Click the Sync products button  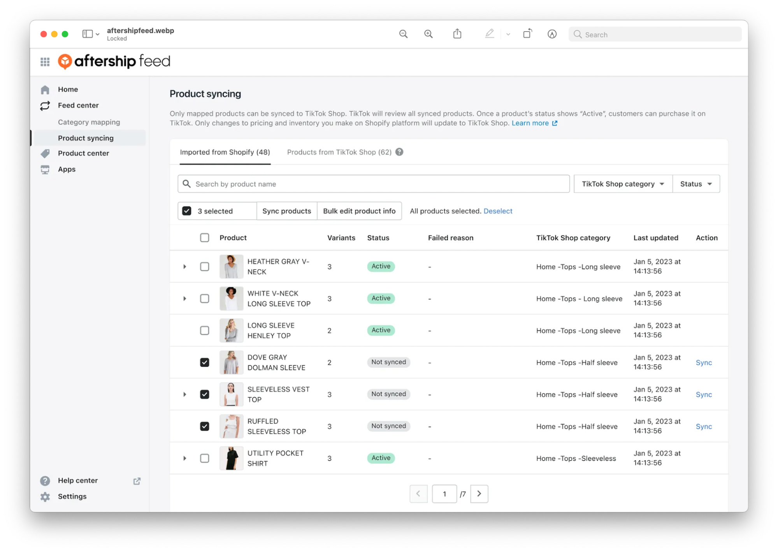(x=286, y=211)
